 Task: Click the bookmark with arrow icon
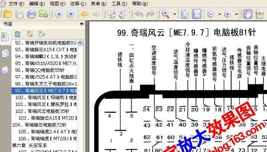point(42,34)
